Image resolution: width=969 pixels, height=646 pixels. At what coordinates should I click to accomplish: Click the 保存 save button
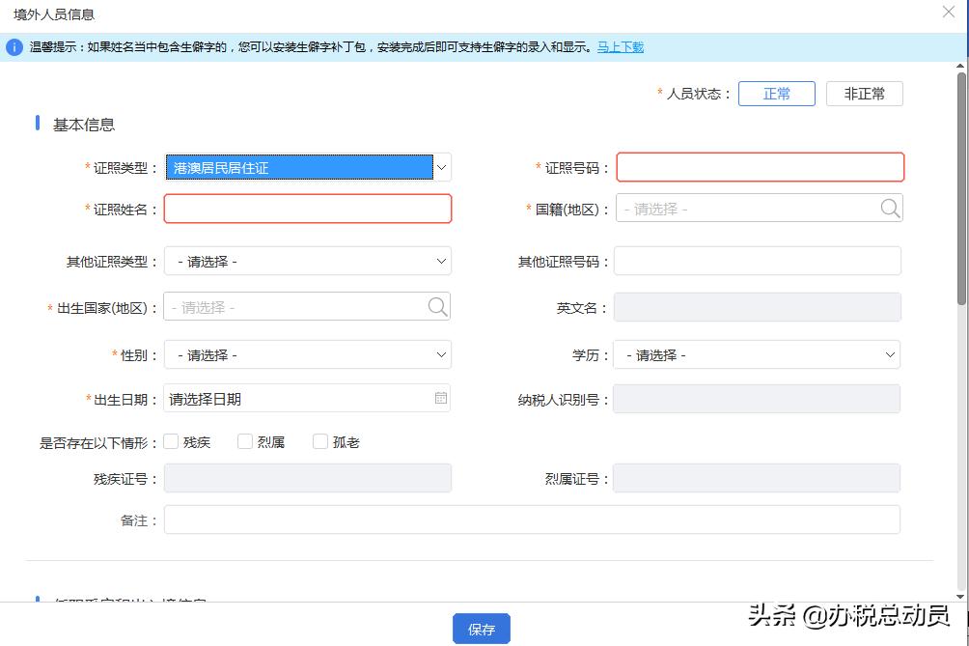tap(481, 629)
